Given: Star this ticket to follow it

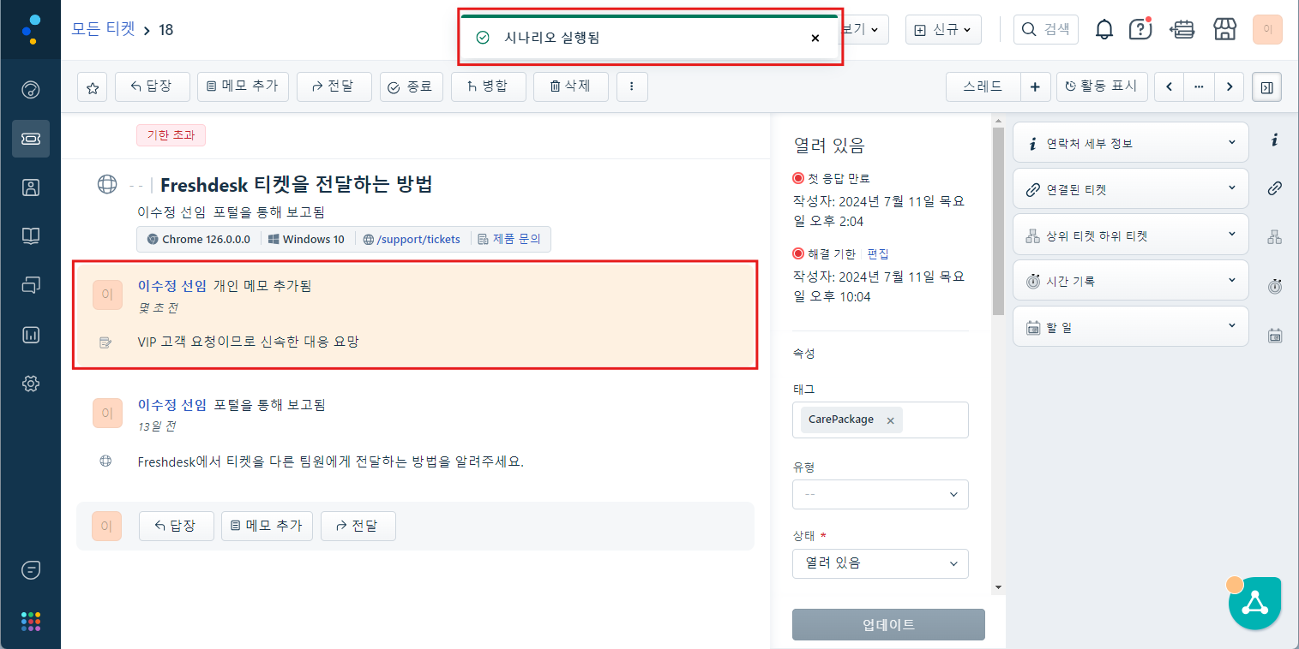Looking at the screenshot, I should point(92,86).
